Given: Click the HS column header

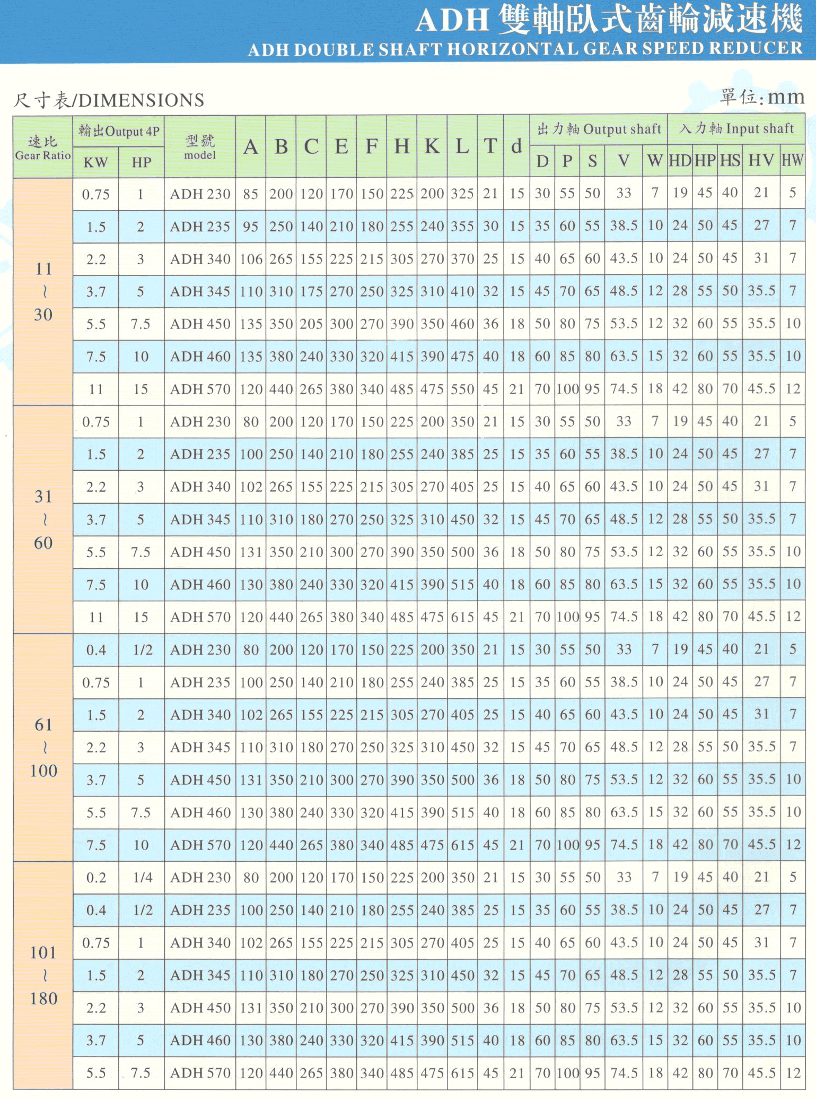Looking at the screenshot, I should [x=730, y=160].
